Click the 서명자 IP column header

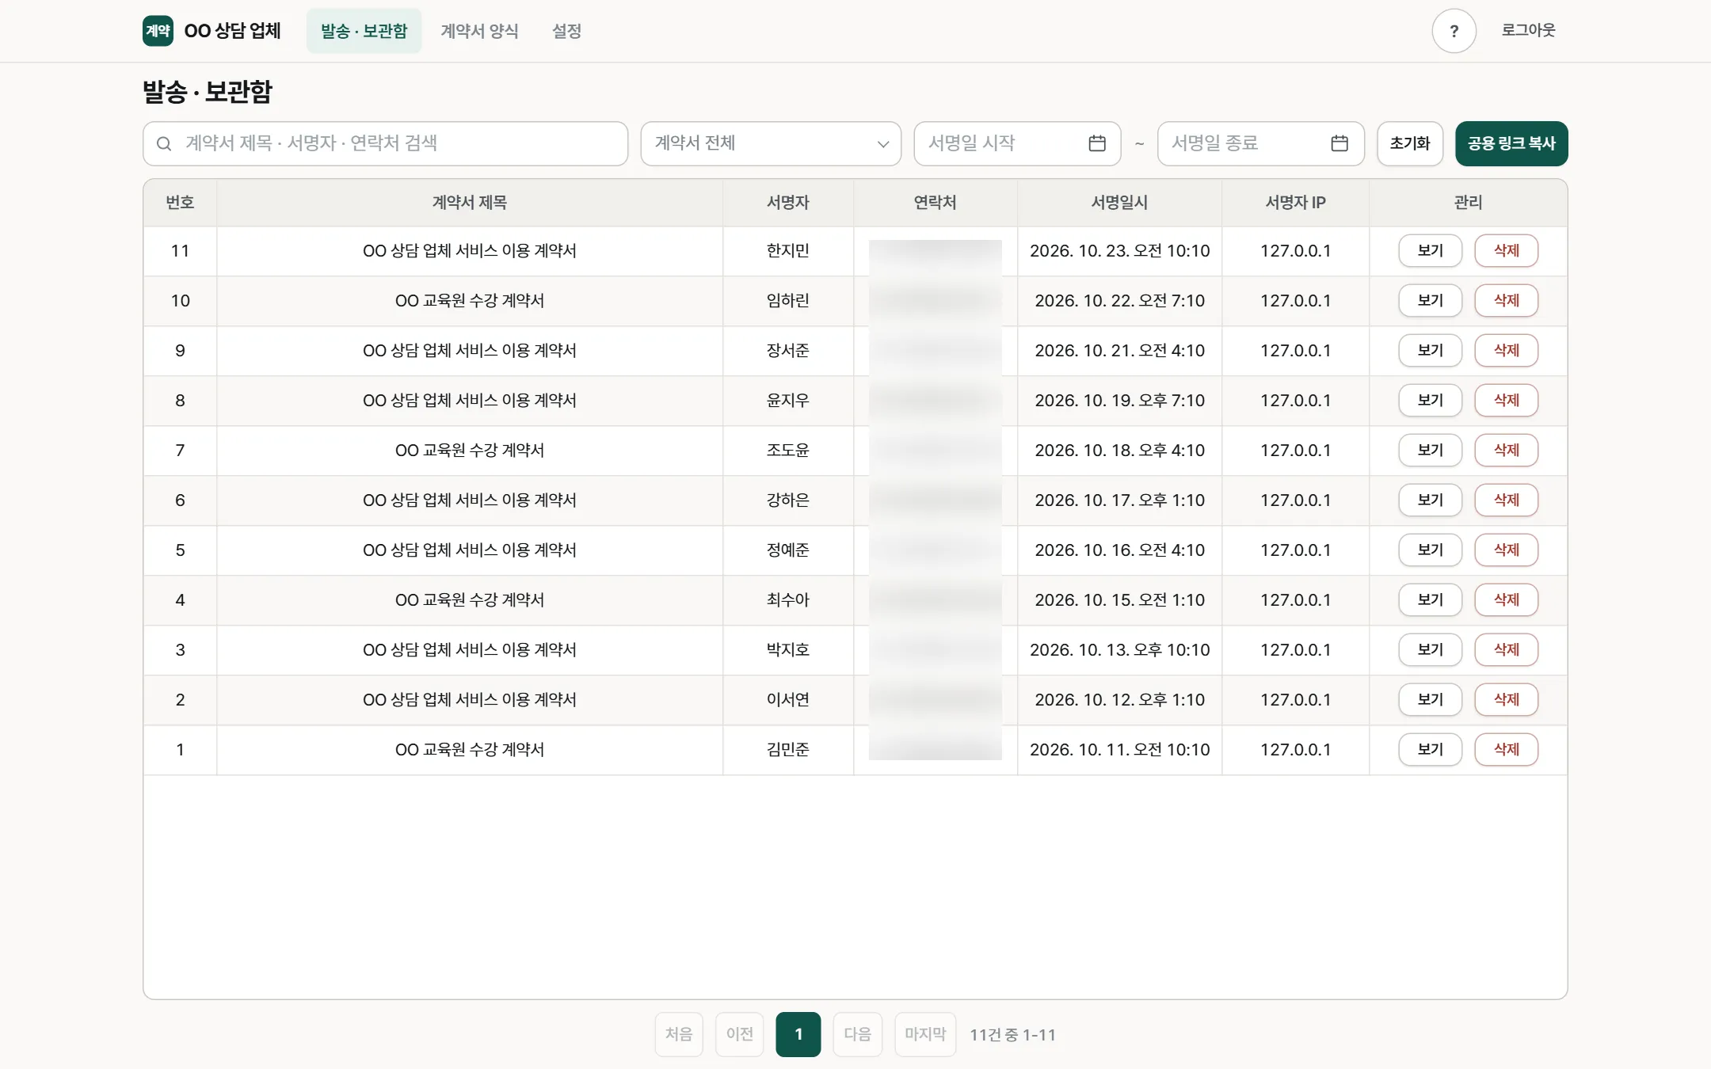[1295, 203]
